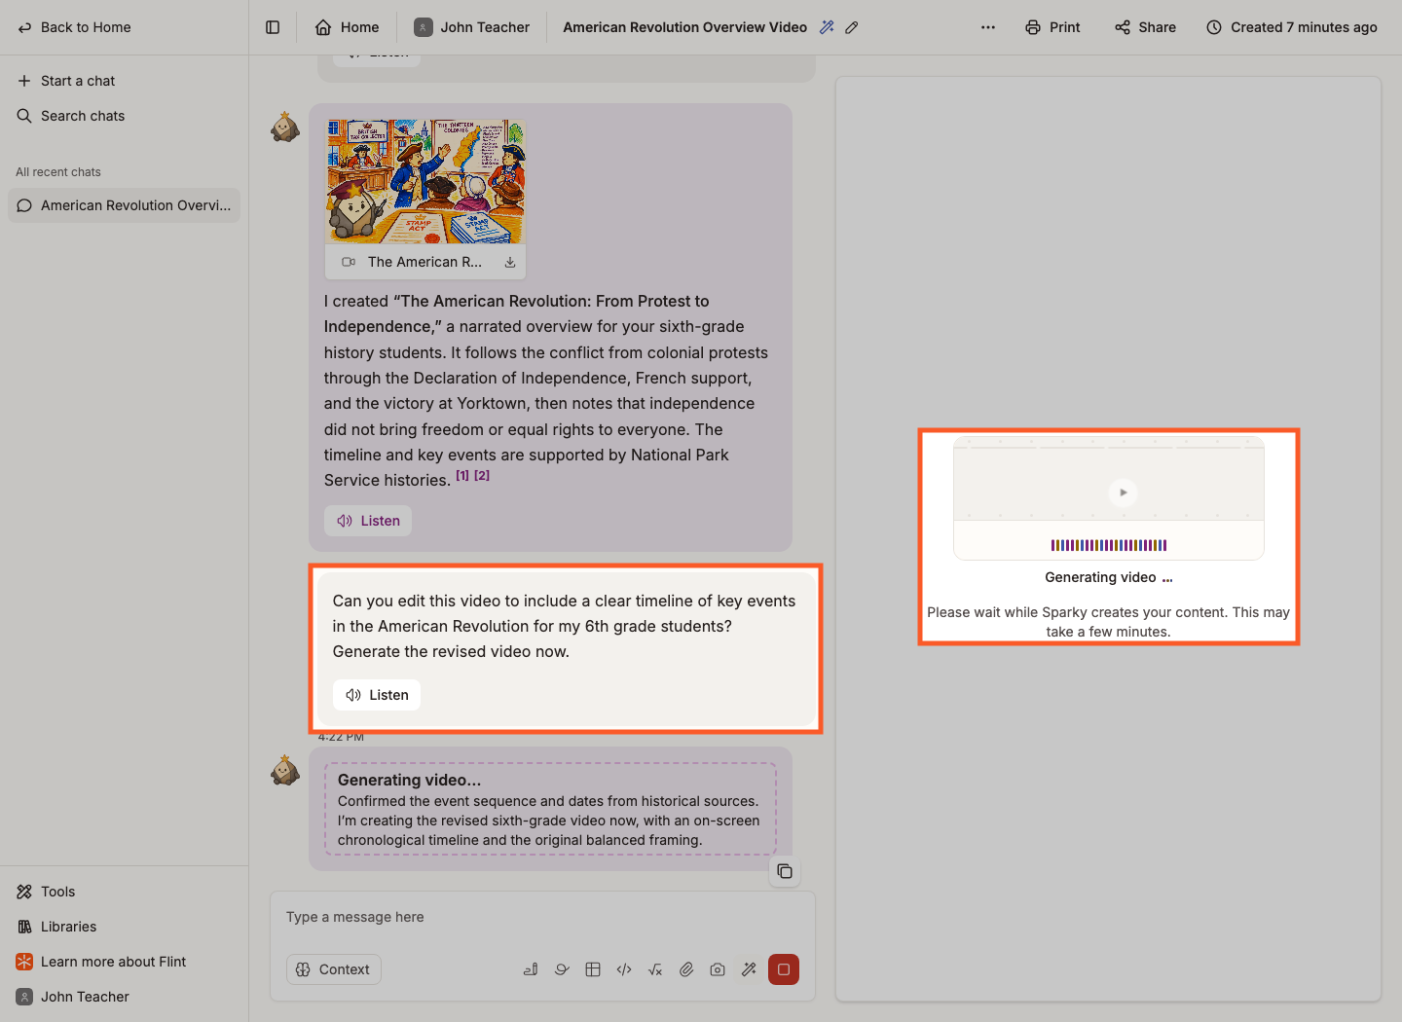This screenshot has width=1402, height=1022.
Task: Click magic wand generate icon in message bar
Action: click(749, 969)
